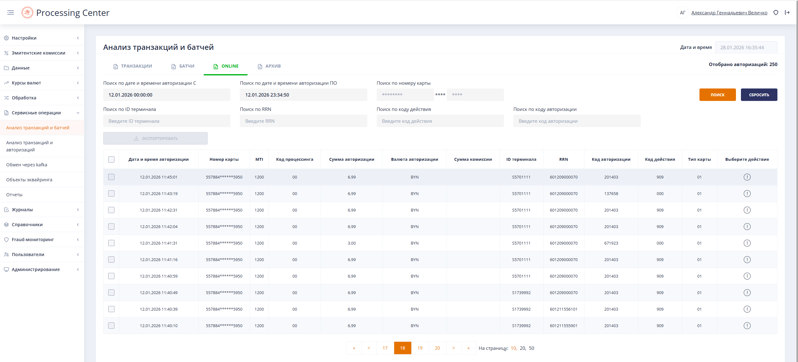
Task: Go to last page with double-arrow
Action: click(468, 348)
